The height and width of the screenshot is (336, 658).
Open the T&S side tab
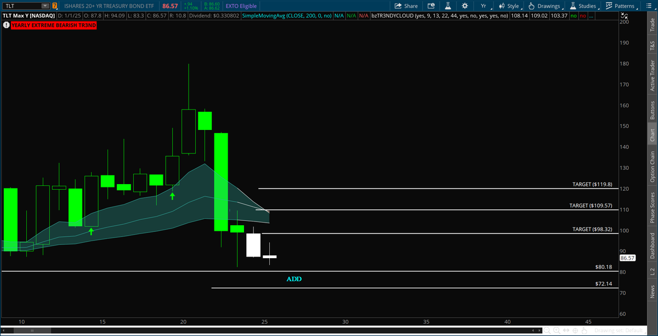[x=652, y=45]
